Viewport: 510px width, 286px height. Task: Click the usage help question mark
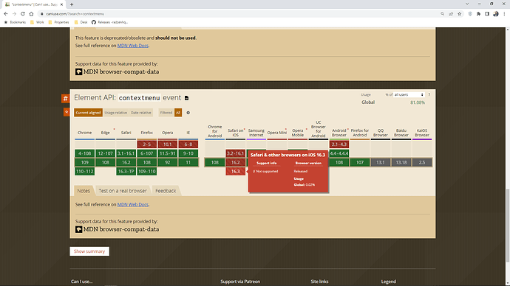429,94
